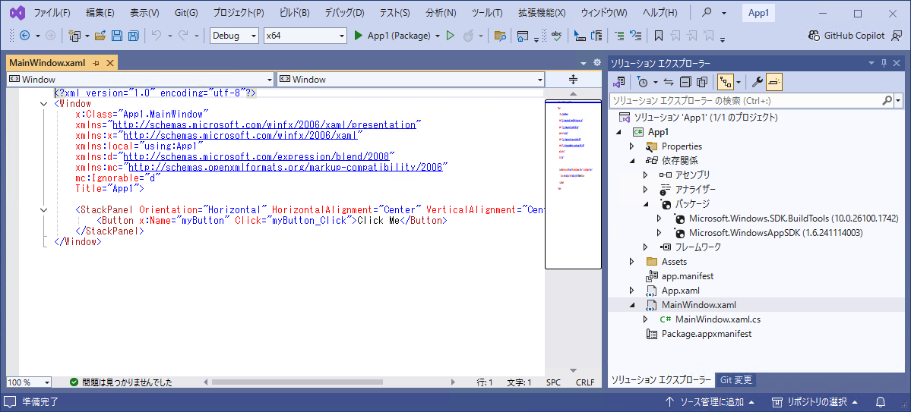
Task: Open the 拡張機能(X) menu
Action: click(x=542, y=13)
